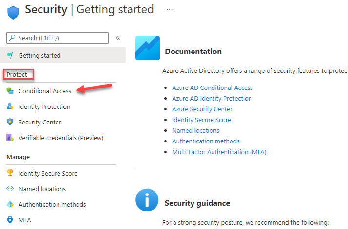Open the Conditional Access menu item
This screenshot has height=229, width=348.
45,91
